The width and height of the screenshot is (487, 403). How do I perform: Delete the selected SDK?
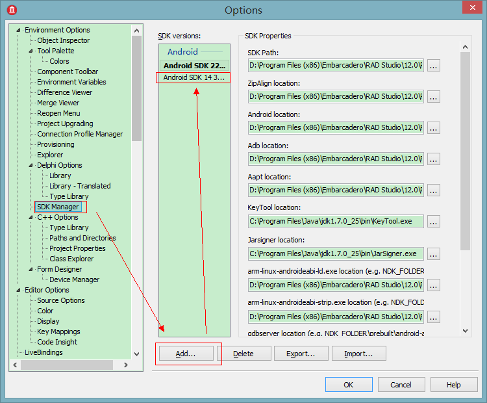click(x=243, y=354)
